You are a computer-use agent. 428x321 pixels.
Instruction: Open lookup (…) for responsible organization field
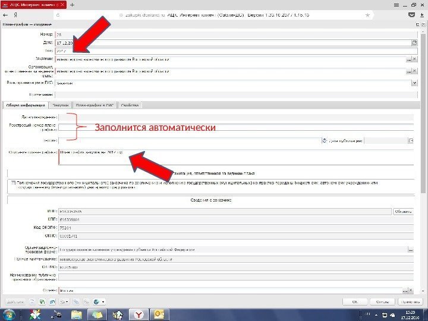click(x=408, y=71)
